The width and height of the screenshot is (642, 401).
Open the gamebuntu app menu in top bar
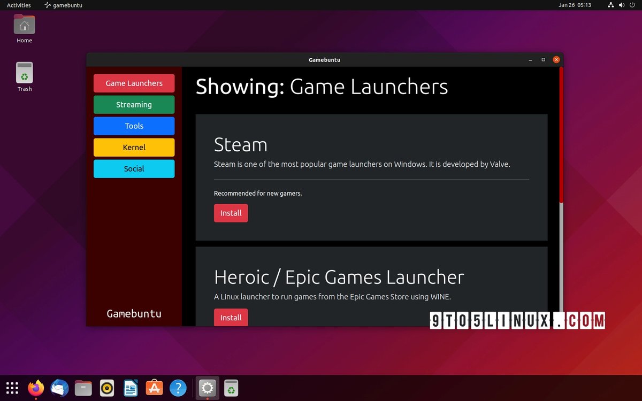[x=63, y=5]
